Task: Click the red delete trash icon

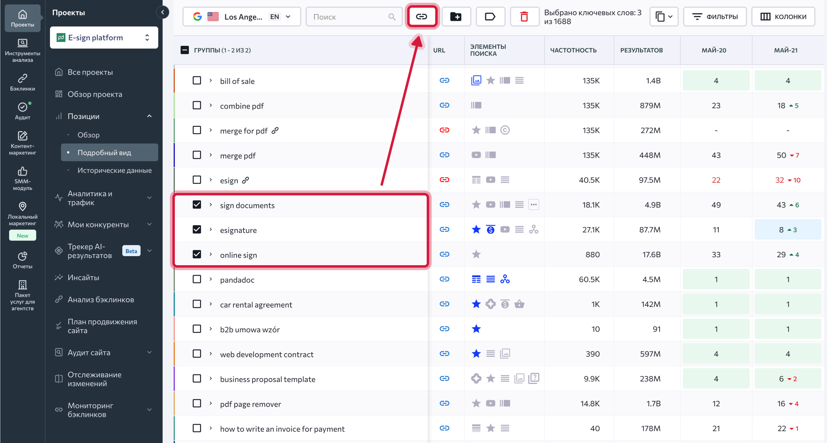Action: (x=524, y=16)
